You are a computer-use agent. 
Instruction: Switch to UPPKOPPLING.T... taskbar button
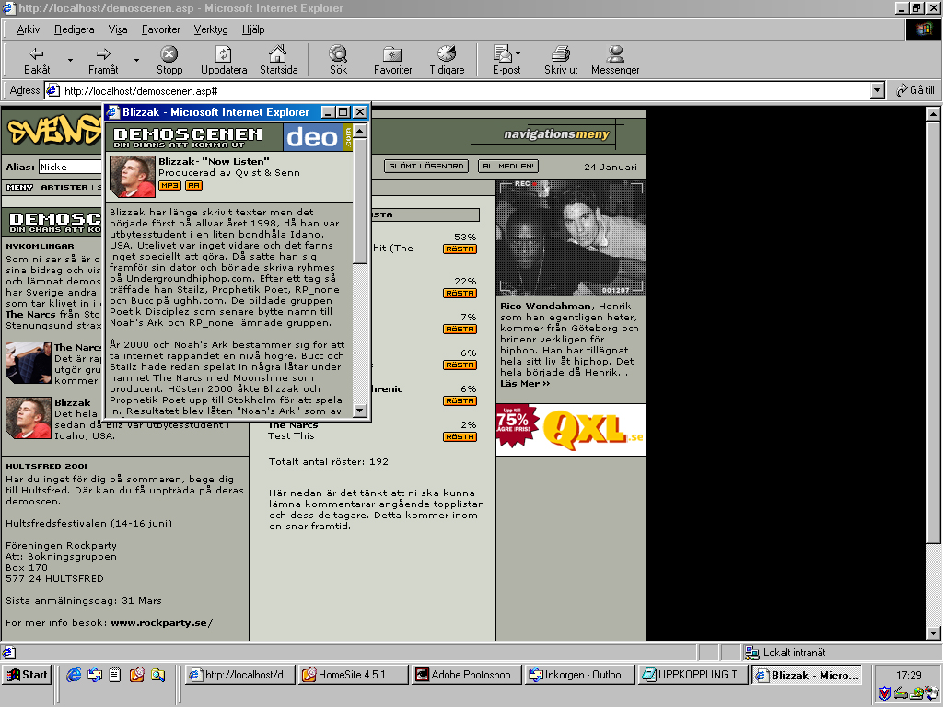coord(693,675)
